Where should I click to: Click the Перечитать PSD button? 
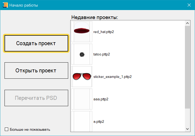36,98
